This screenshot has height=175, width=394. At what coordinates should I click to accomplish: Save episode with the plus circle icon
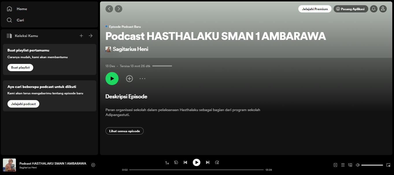[x=129, y=78]
